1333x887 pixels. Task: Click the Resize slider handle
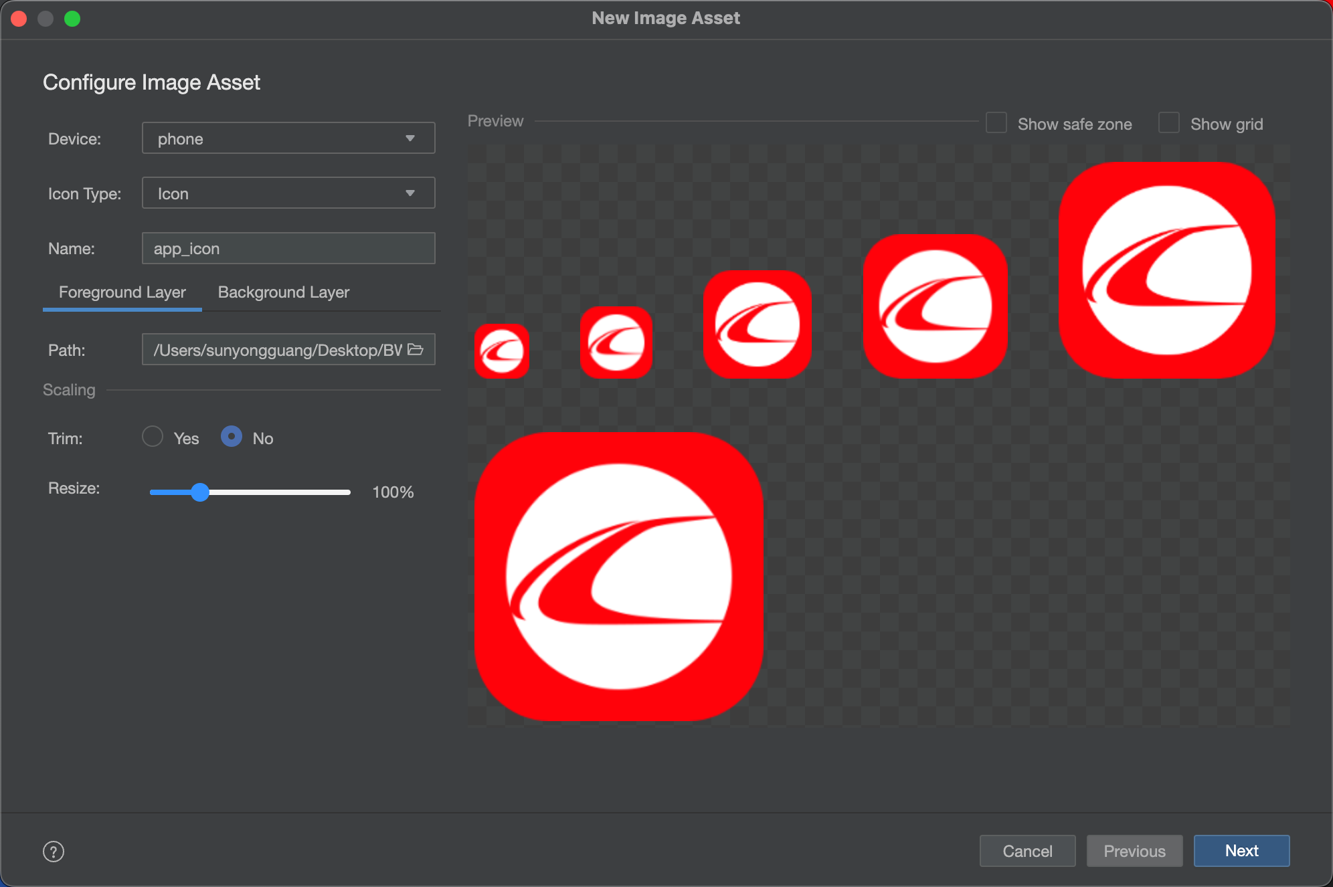pos(200,492)
